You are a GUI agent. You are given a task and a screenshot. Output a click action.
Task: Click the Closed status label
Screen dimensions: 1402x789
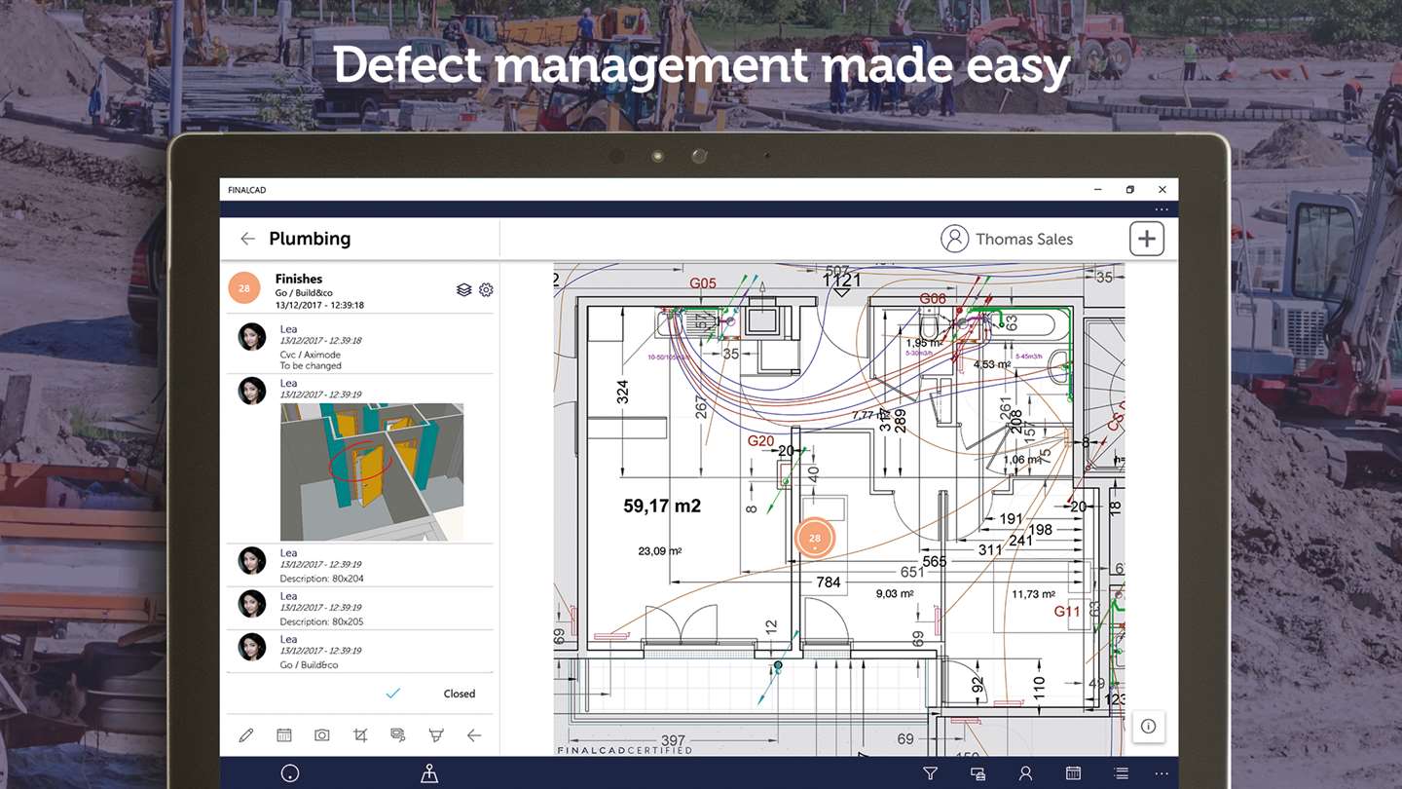(460, 694)
